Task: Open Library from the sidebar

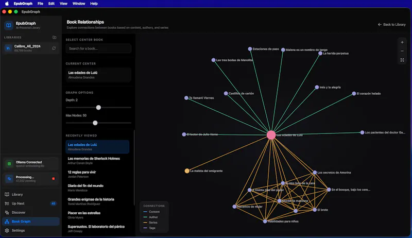Action: point(31,194)
